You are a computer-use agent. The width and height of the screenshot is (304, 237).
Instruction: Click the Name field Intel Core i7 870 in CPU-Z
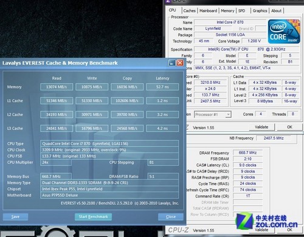(x=230, y=22)
